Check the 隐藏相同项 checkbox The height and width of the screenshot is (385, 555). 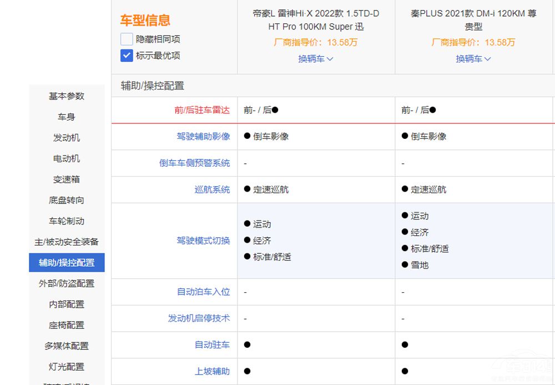coord(127,39)
